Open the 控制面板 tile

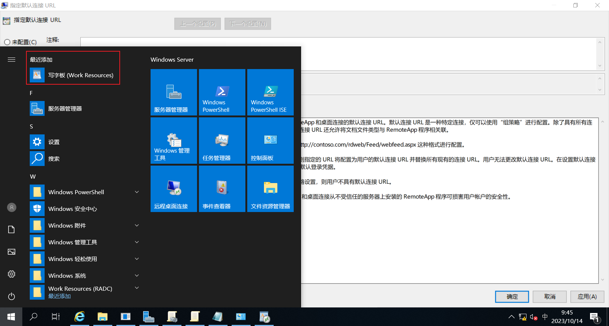point(270,140)
